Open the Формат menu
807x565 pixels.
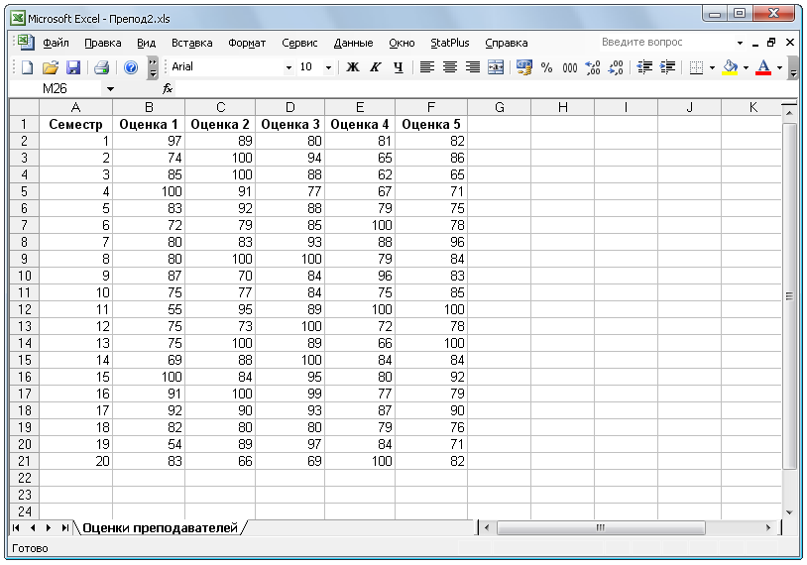(247, 43)
